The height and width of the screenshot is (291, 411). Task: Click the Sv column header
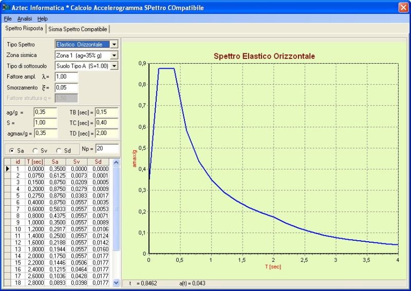click(77, 162)
